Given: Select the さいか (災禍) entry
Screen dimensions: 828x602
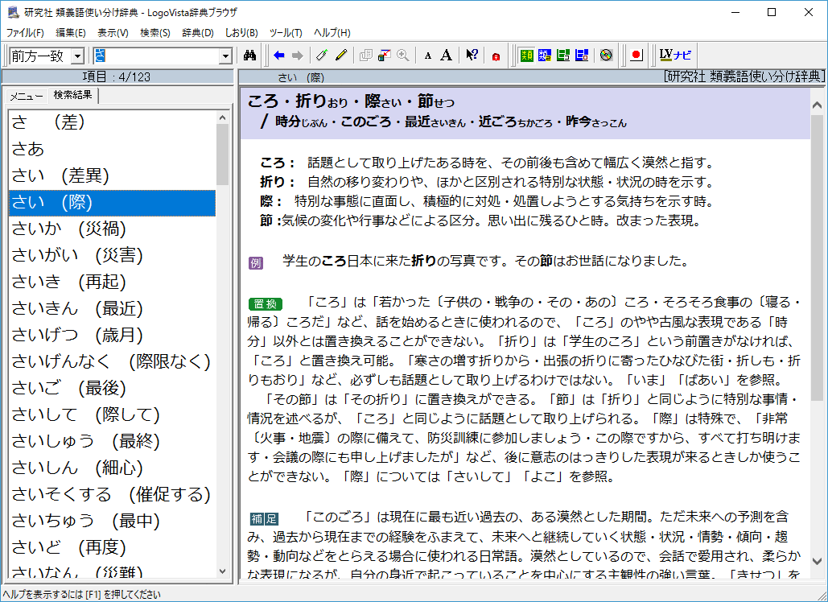Looking at the screenshot, I should coord(112,229).
